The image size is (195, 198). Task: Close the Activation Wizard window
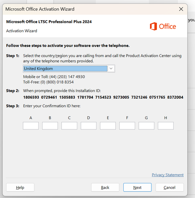(x=181, y=9)
